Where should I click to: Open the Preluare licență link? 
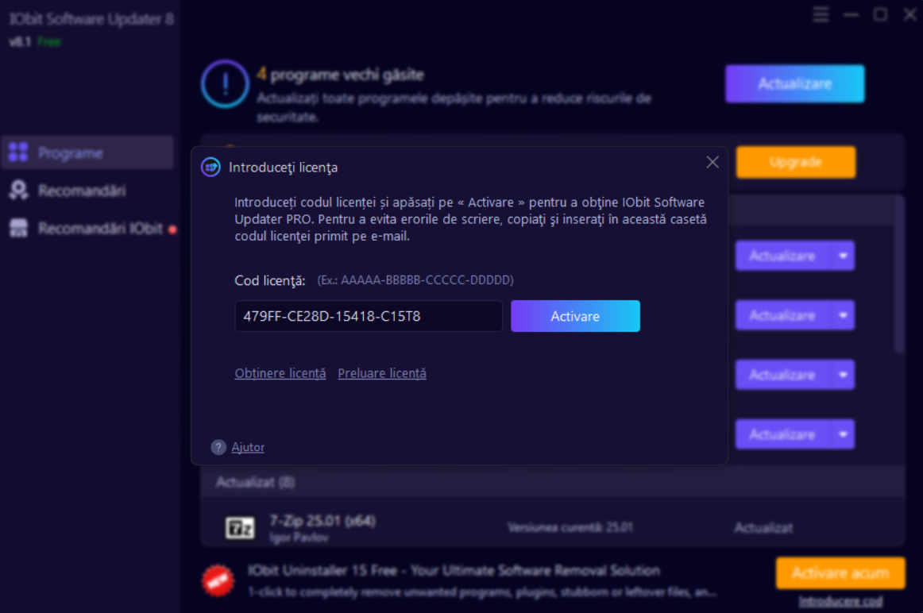[x=382, y=373]
